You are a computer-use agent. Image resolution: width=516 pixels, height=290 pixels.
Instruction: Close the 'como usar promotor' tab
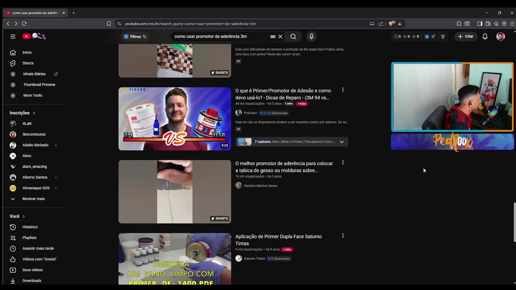click(x=64, y=13)
